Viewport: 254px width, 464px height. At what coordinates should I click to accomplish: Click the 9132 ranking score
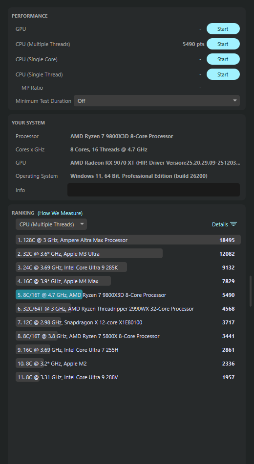point(228,268)
